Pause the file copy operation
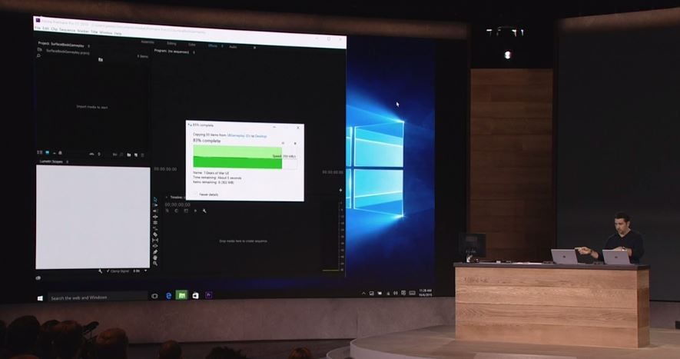This screenshot has height=359, width=680. coord(283,143)
